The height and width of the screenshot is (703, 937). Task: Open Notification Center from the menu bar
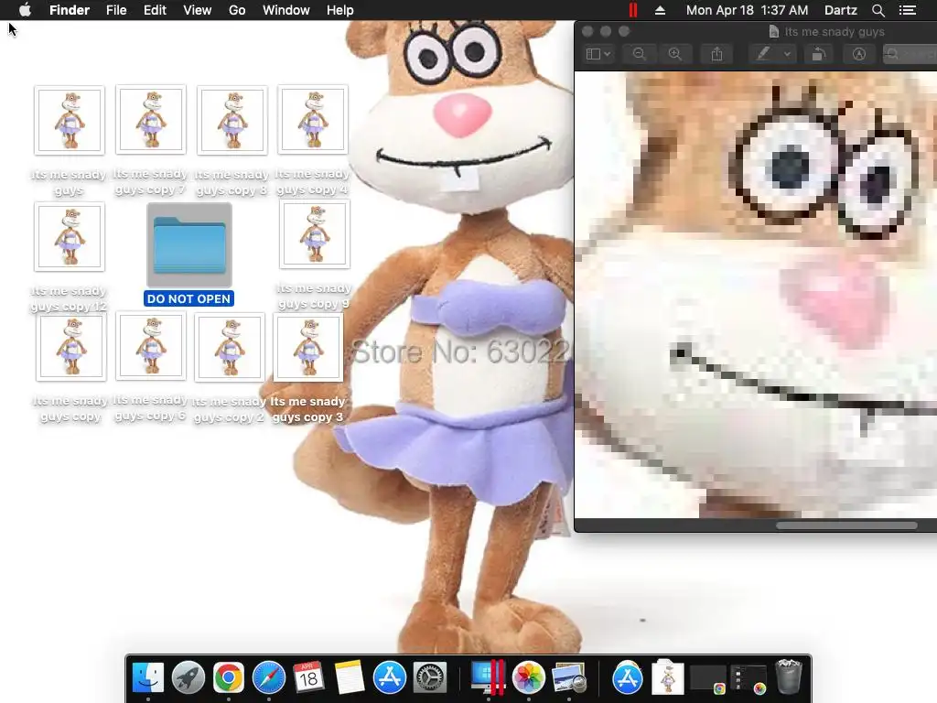tap(908, 10)
